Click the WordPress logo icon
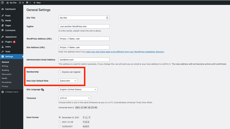Image resolution: width=230 pixels, height=129 pixels. (x=3, y=2)
